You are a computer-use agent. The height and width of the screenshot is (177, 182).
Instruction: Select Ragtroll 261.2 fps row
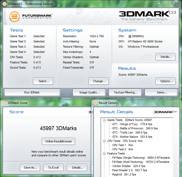tap(124, 174)
